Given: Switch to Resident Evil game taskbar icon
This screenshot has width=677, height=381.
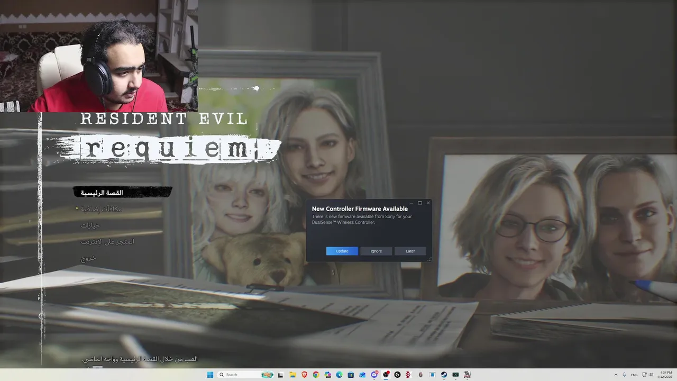Looking at the screenshot, I should click(467, 375).
